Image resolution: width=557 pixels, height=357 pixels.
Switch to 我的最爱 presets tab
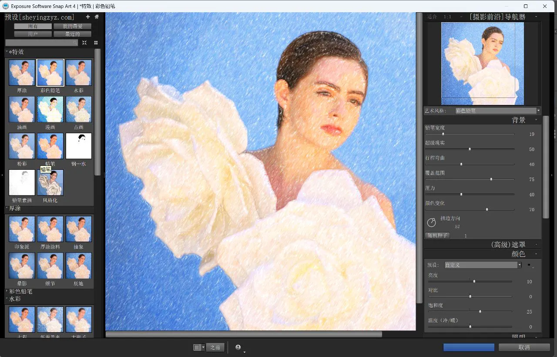click(73, 27)
